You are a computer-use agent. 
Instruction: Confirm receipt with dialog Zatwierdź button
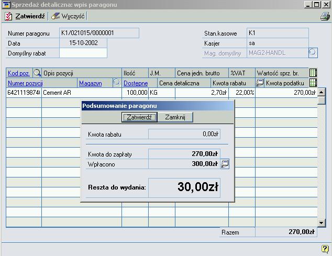[x=139, y=117]
